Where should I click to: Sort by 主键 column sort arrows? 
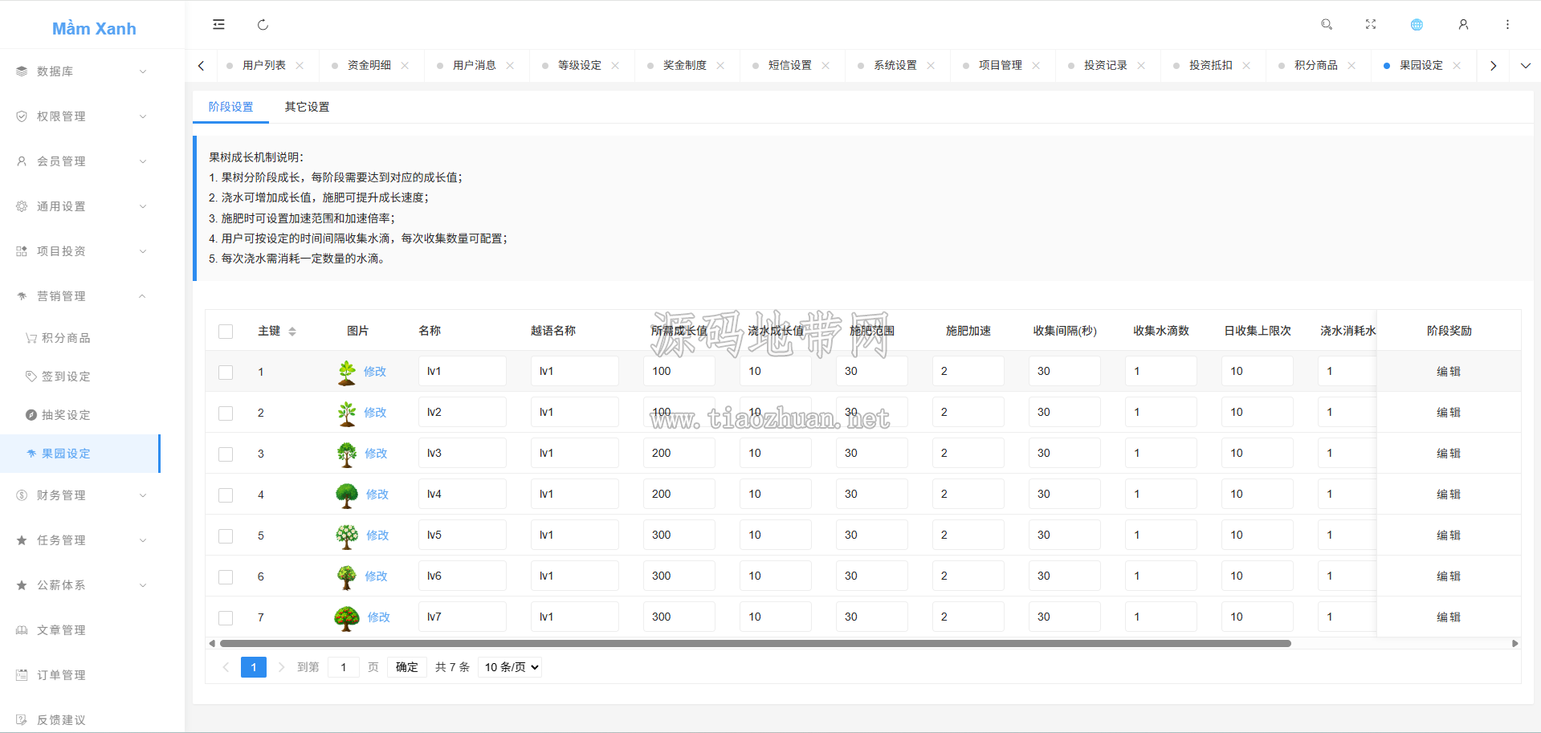point(292,332)
